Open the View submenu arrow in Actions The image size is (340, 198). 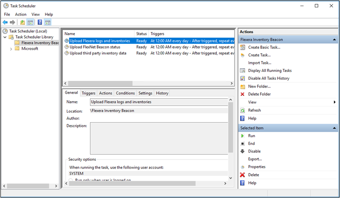[335, 102]
